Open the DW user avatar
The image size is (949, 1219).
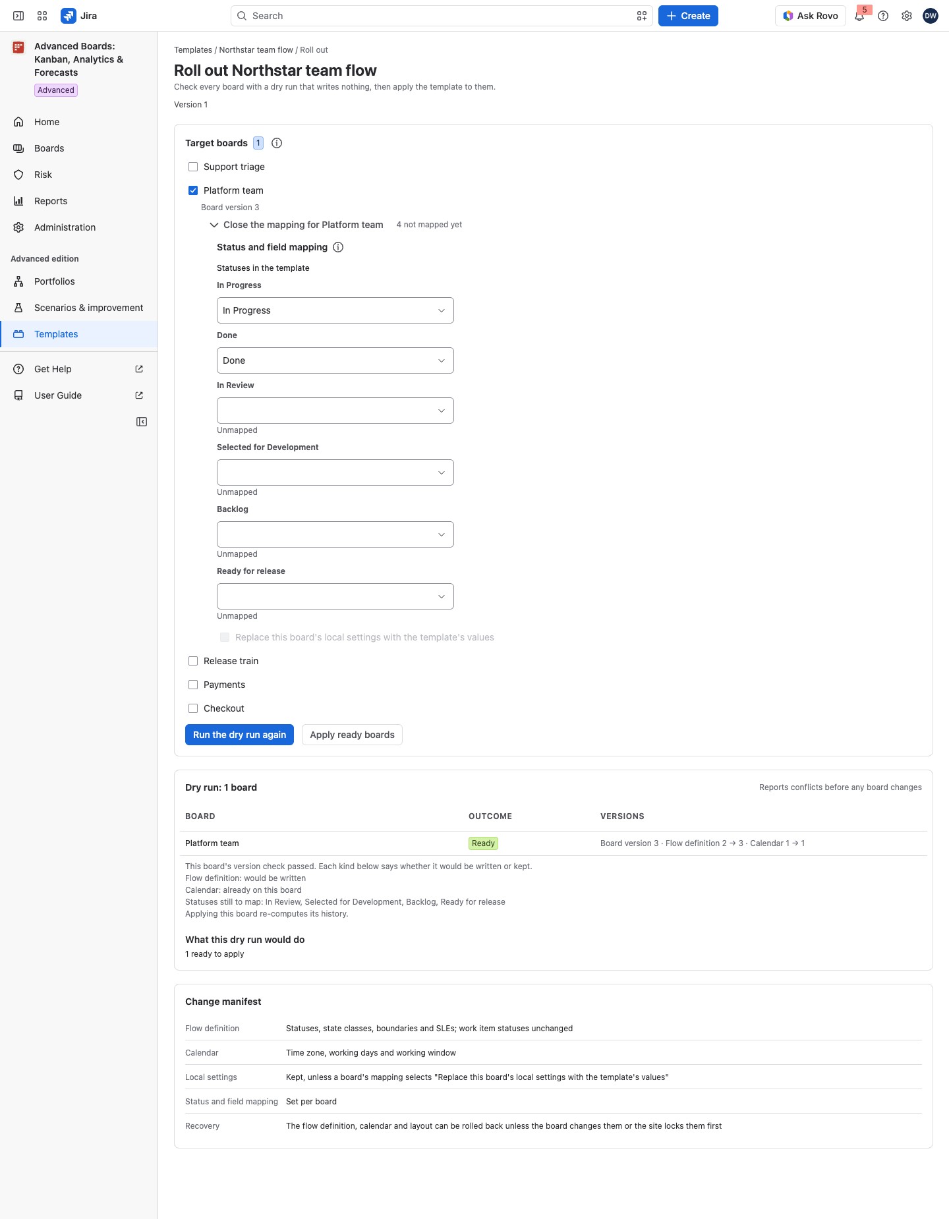point(931,16)
